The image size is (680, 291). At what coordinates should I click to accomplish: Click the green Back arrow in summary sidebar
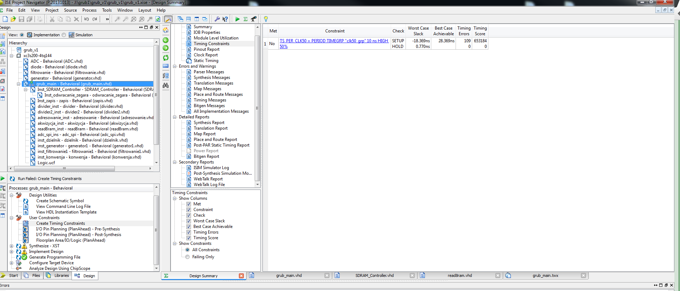(166, 40)
